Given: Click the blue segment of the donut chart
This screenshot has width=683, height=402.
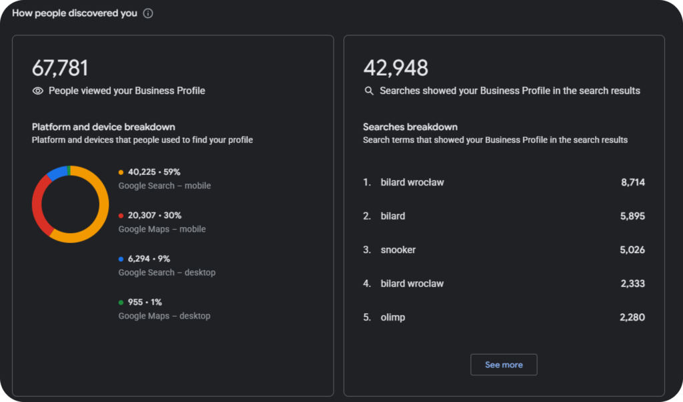Looking at the screenshot, I should 57,173.
